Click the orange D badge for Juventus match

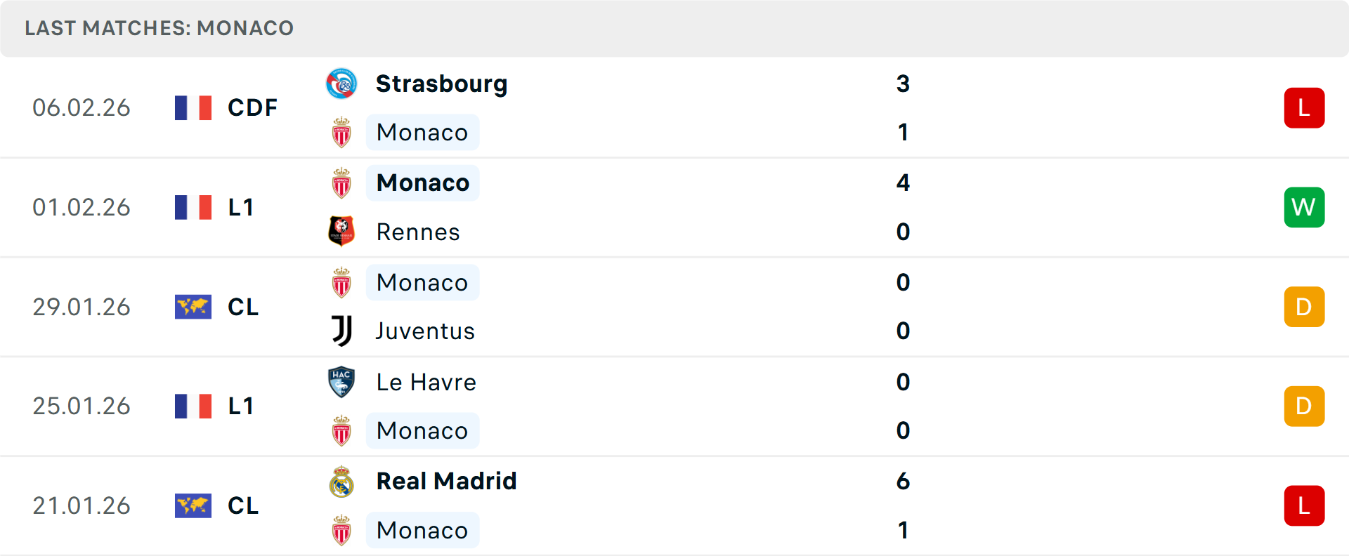coord(1304,307)
